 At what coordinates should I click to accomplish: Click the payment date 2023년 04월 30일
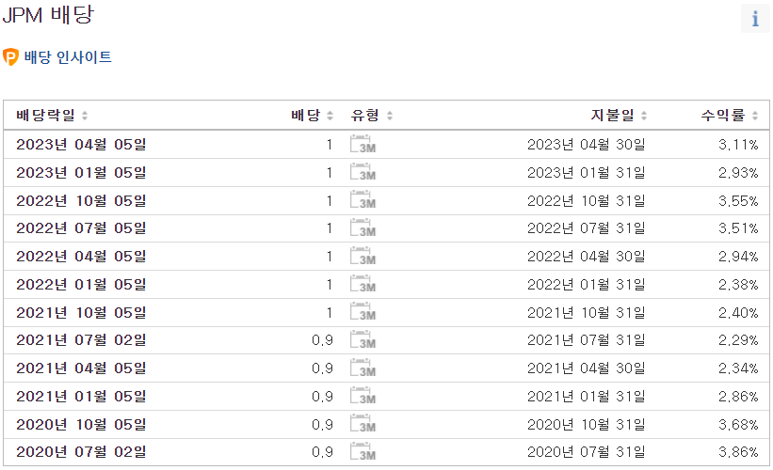pos(587,144)
